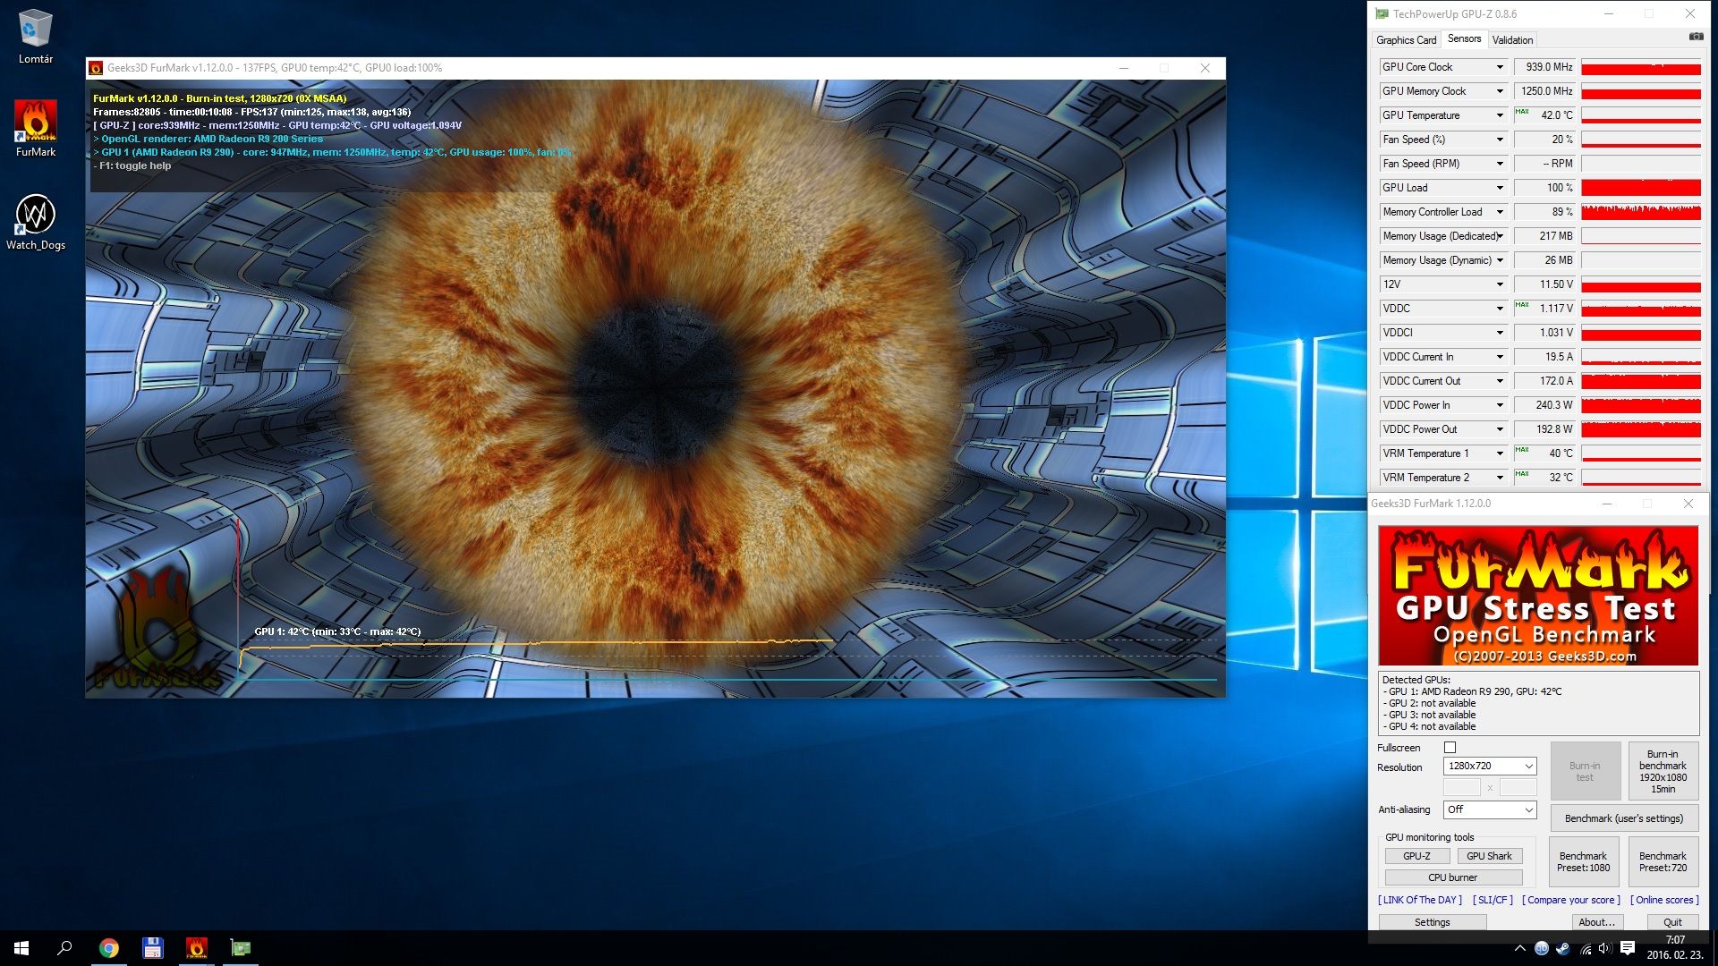Expand GPU Core Clock sensor dropdown

pyautogui.click(x=1500, y=67)
